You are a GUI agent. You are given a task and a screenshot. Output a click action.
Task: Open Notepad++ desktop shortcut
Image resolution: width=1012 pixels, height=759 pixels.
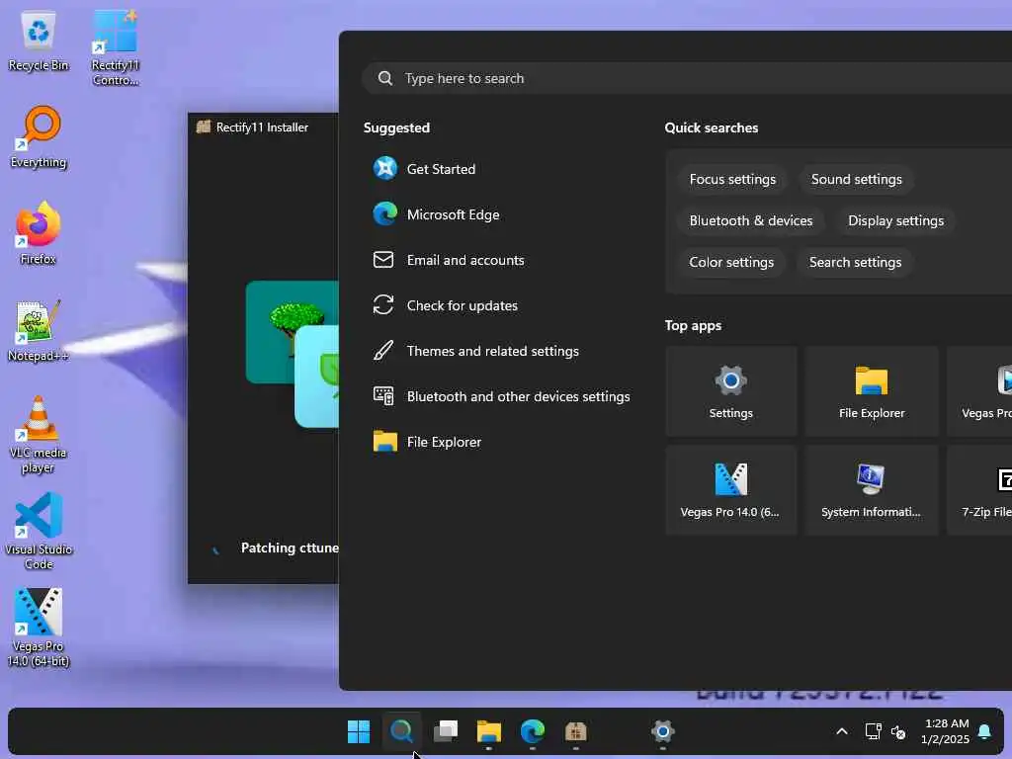point(39,330)
